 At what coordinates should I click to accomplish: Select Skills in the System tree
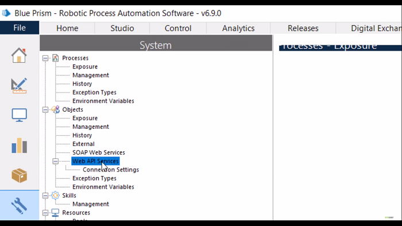[x=69, y=196]
